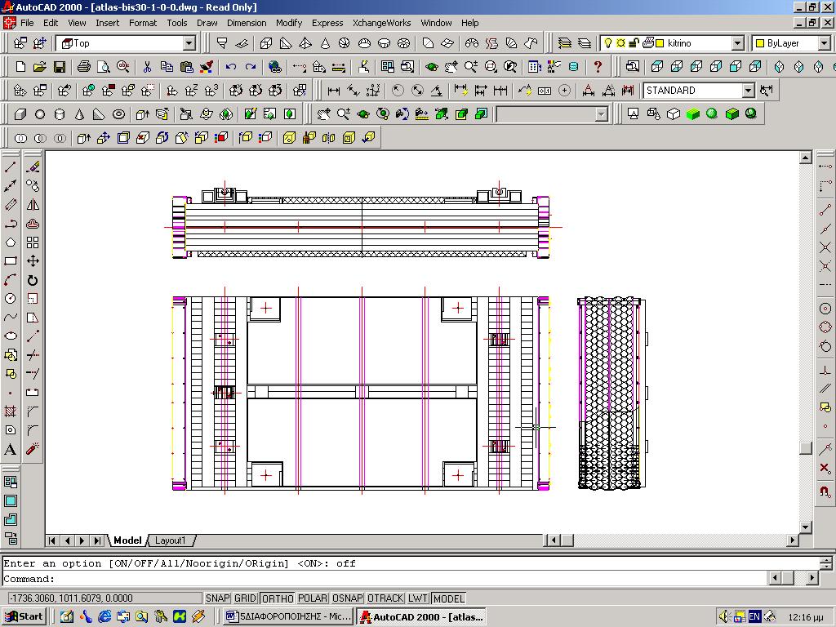
Task: Open AutoCAD Help question mark icon
Action: pos(598,67)
